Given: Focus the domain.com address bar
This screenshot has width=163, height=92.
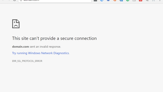Looking at the screenshot, I should click(55, 1).
